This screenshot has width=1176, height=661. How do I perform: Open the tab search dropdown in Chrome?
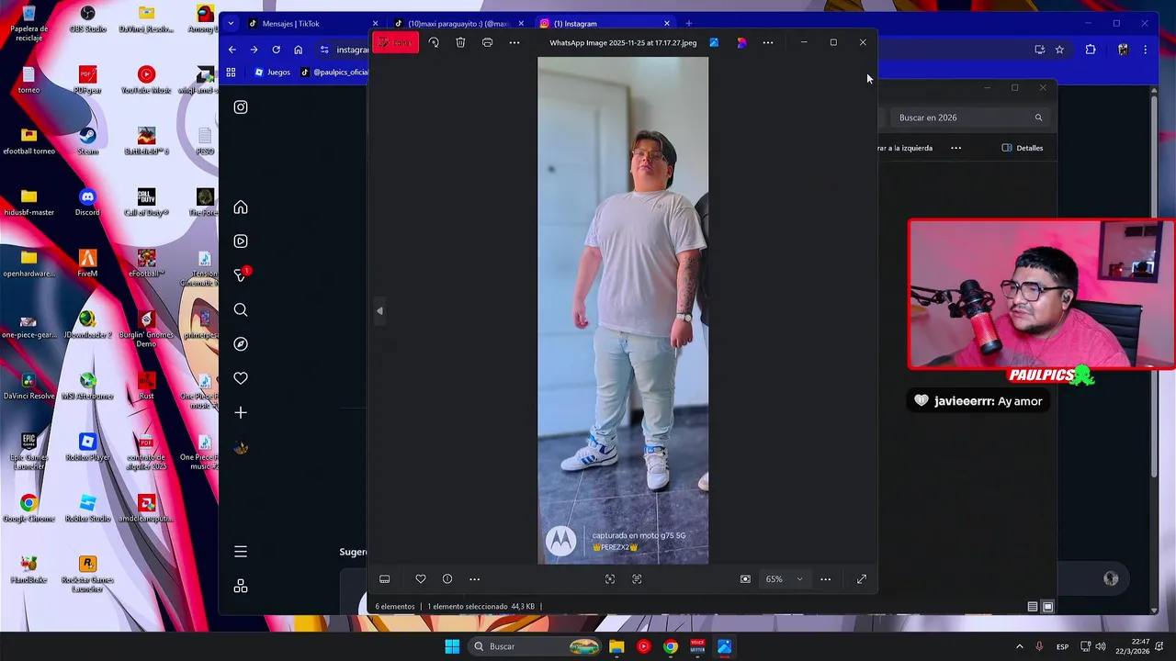coord(231,24)
